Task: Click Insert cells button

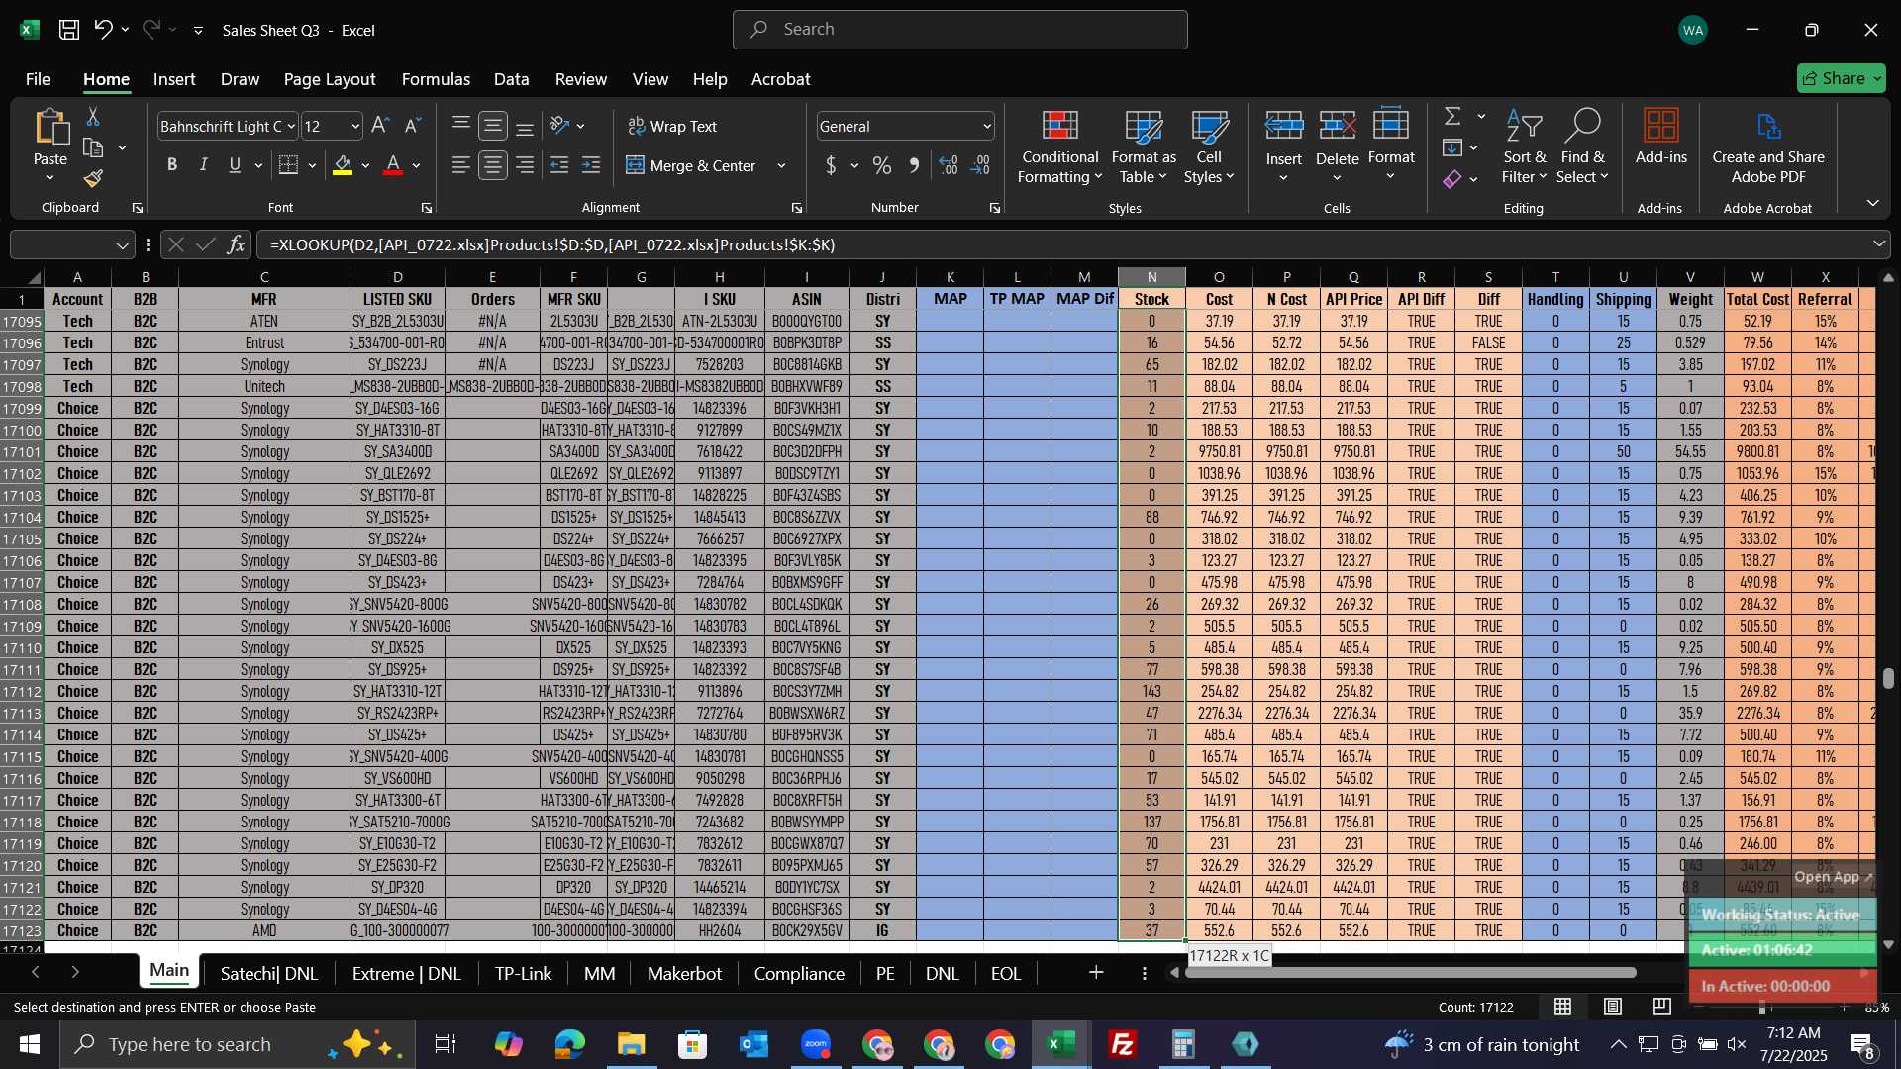Action: (x=1283, y=146)
